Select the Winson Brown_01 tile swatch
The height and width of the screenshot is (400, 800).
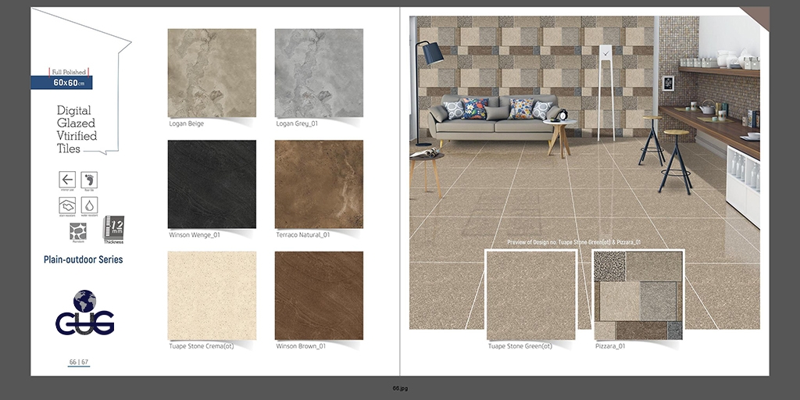point(319,295)
